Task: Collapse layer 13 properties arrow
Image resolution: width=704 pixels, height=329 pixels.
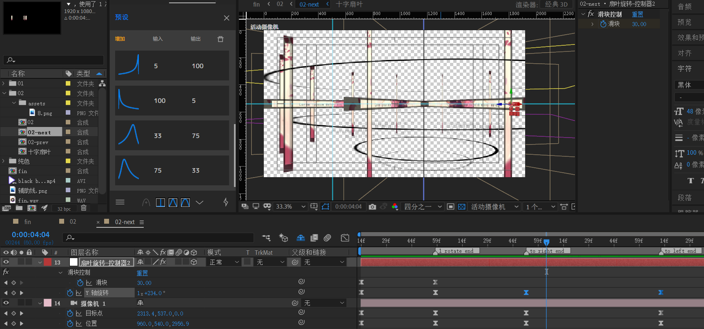Action: 40,262
